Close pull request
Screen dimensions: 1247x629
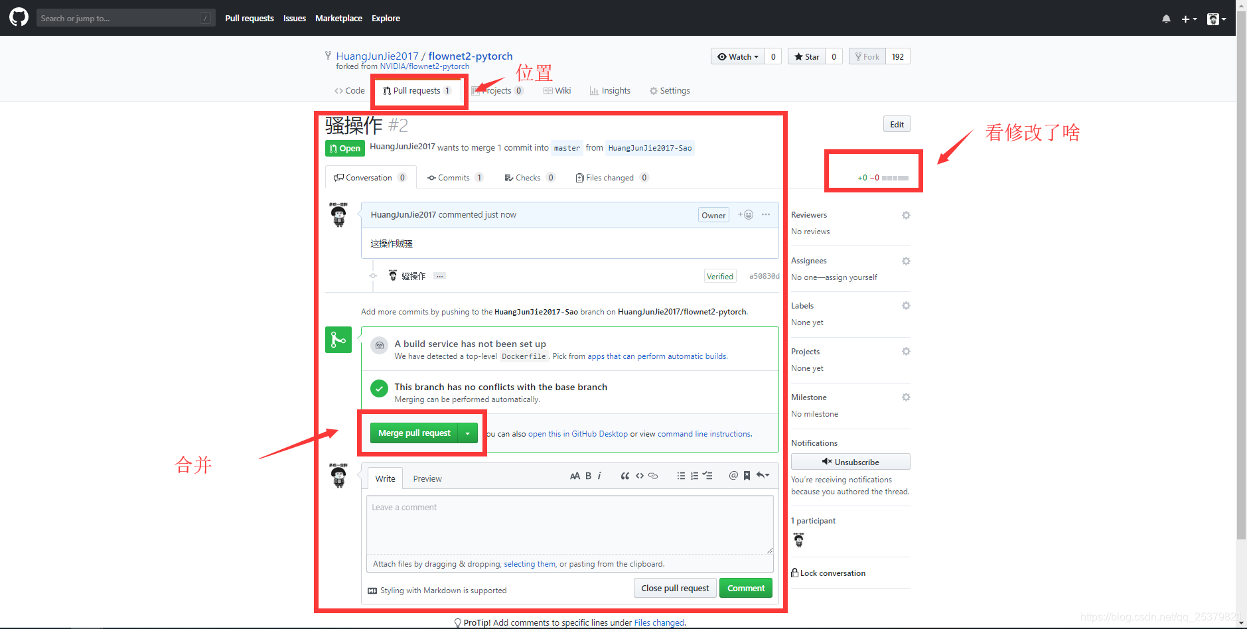click(x=675, y=588)
